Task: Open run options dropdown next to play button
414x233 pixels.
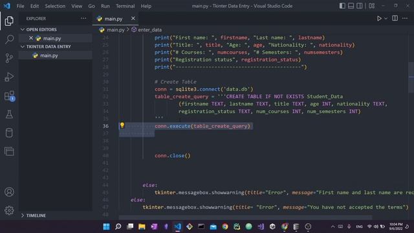Action: click(x=386, y=19)
